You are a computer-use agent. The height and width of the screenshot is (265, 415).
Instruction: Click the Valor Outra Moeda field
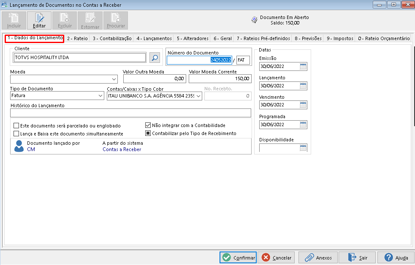[155, 78]
